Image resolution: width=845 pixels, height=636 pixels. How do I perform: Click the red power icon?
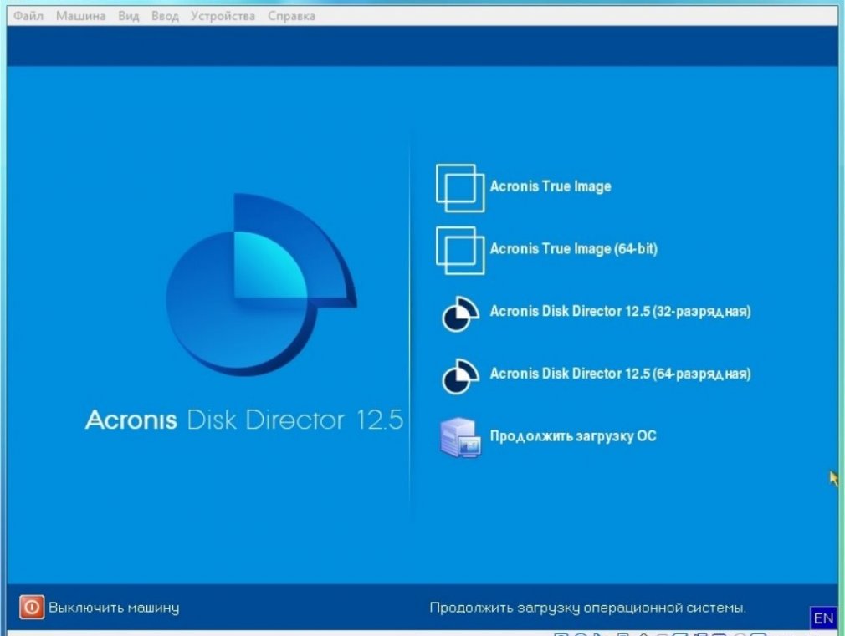click(32, 607)
